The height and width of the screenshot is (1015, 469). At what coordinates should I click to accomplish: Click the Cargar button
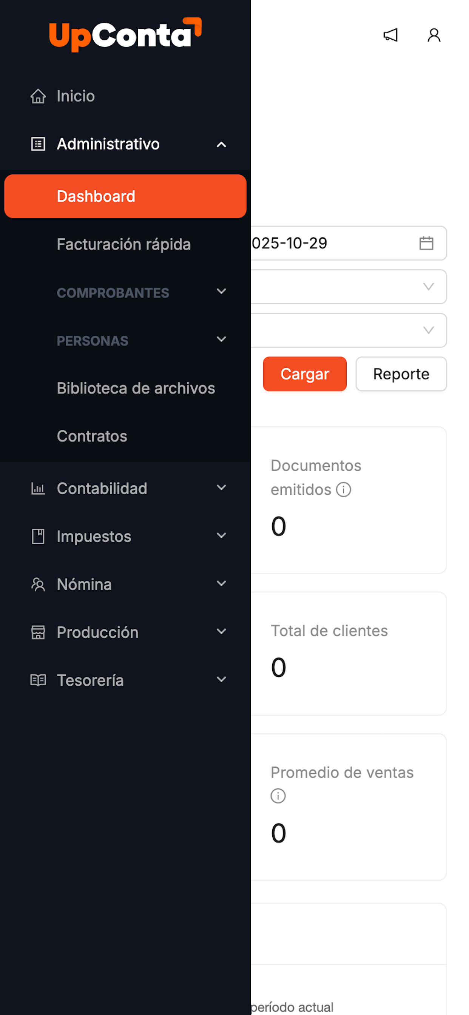pos(305,374)
